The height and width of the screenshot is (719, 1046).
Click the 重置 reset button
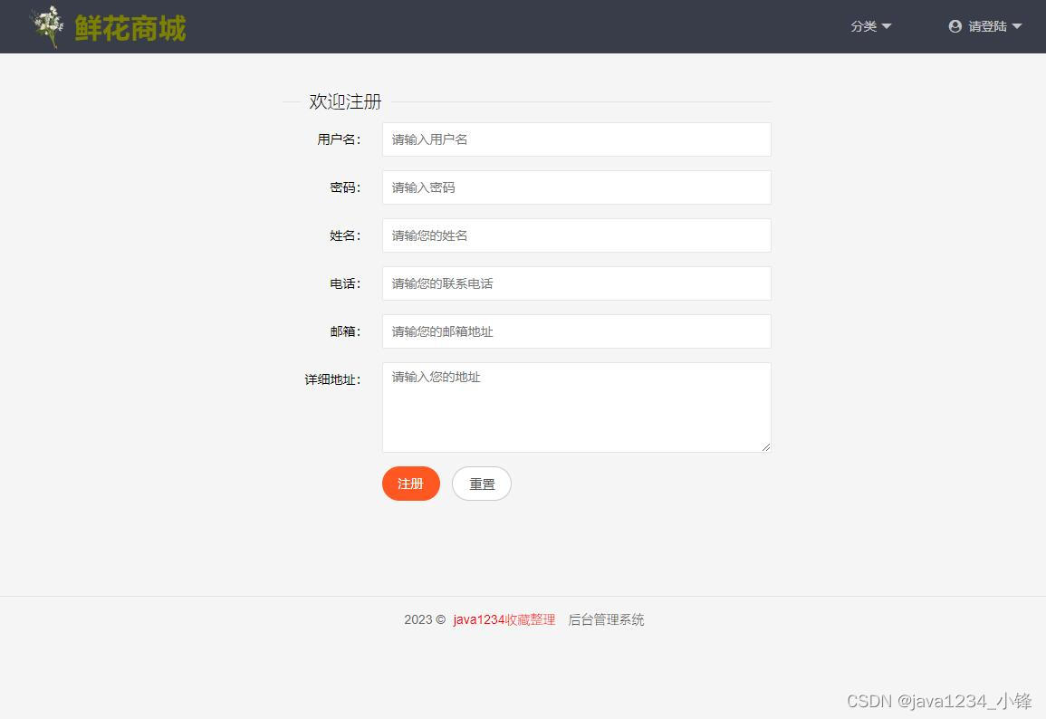tap(482, 484)
